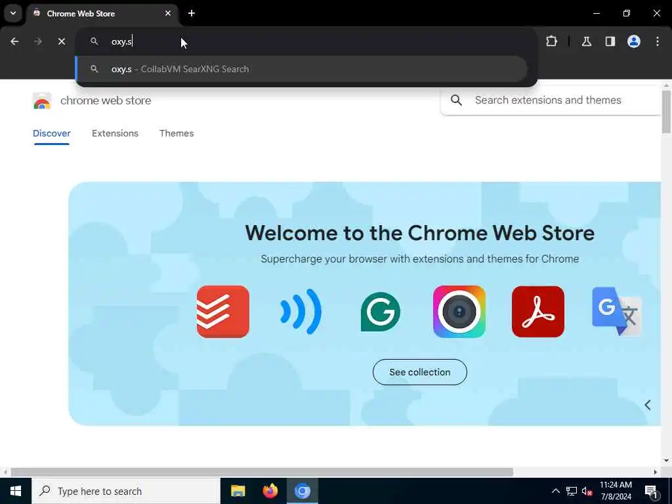The width and height of the screenshot is (672, 504).
Task: Open Chrome Labs flask icon
Action: 587,41
